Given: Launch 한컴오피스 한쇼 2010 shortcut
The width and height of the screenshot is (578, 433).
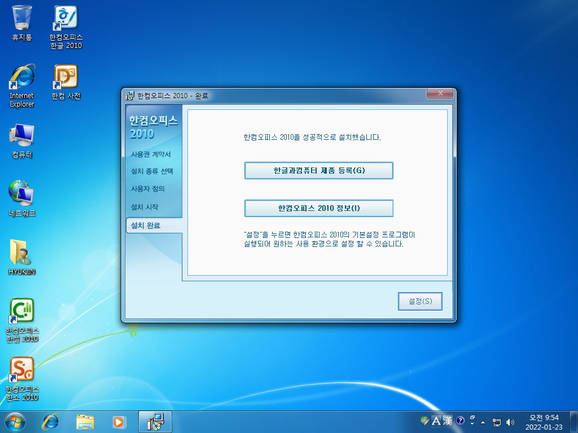Looking at the screenshot, I should pyautogui.click(x=22, y=378).
